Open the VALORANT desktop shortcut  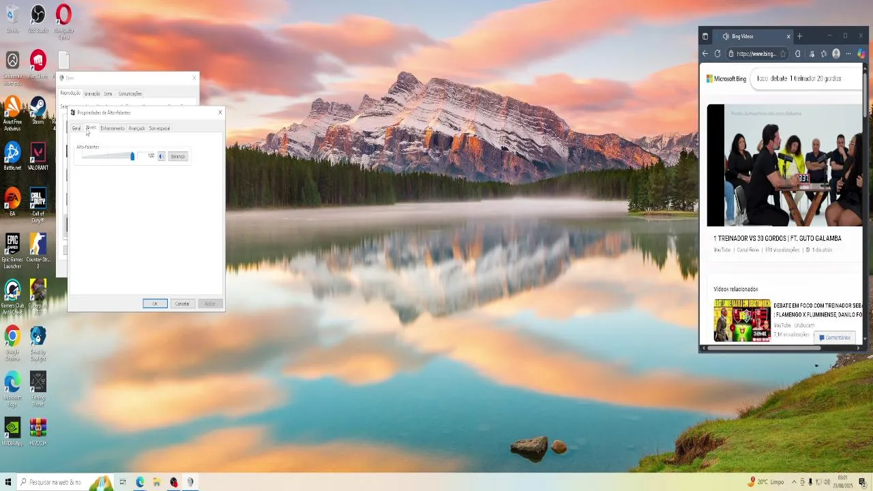[x=38, y=155]
